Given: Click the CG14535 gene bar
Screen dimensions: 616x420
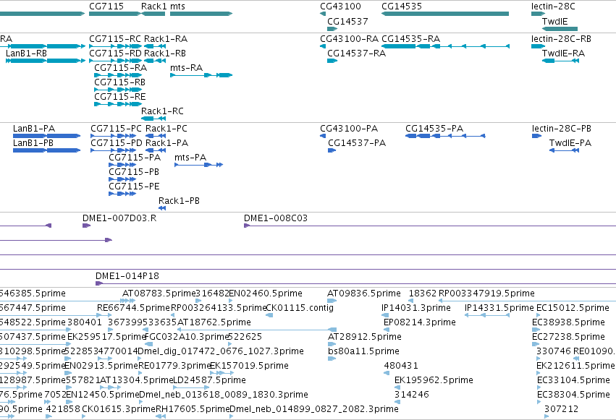Looking at the screenshot, I should point(445,14).
